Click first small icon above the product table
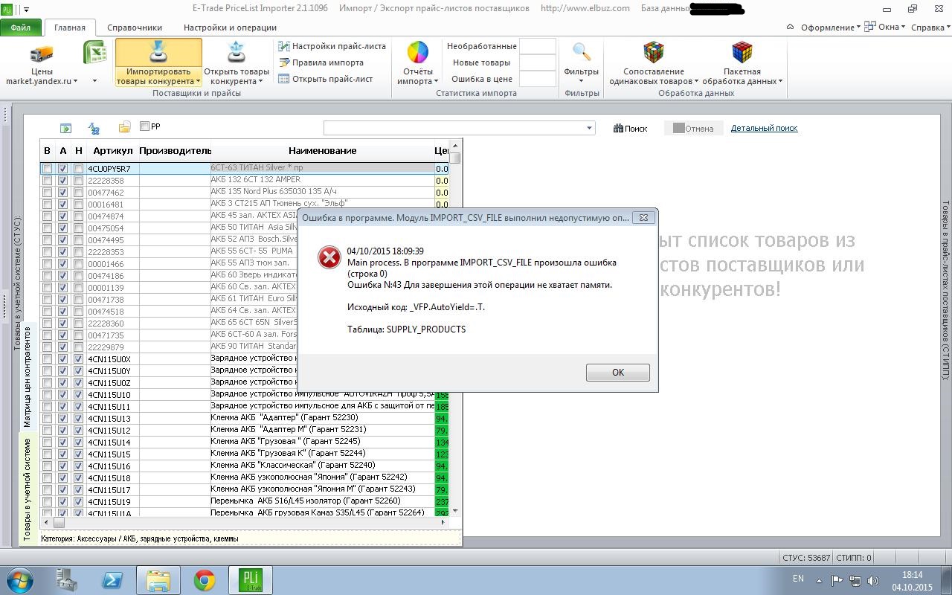The height and width of the screenshot is (595, 952). (66, 128)
